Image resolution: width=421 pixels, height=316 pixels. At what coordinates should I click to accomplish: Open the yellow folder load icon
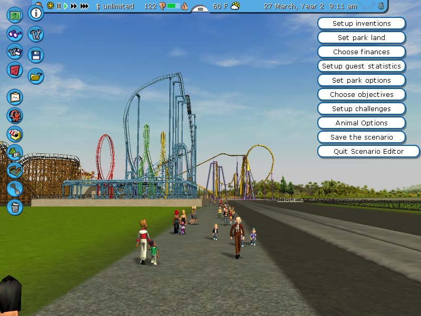click(x=36, y=76)
